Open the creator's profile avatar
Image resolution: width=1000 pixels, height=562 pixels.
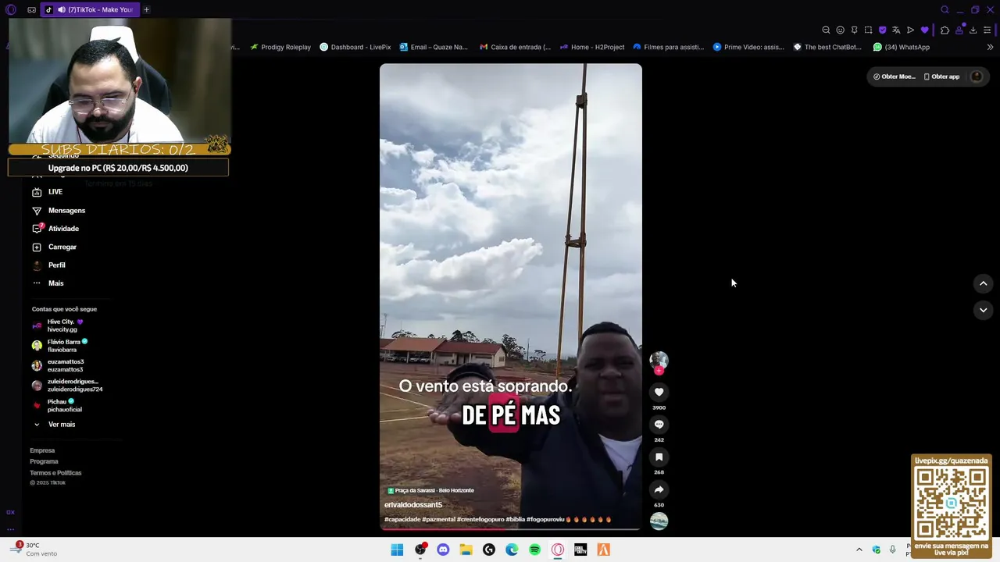click(x=659, y=361)
